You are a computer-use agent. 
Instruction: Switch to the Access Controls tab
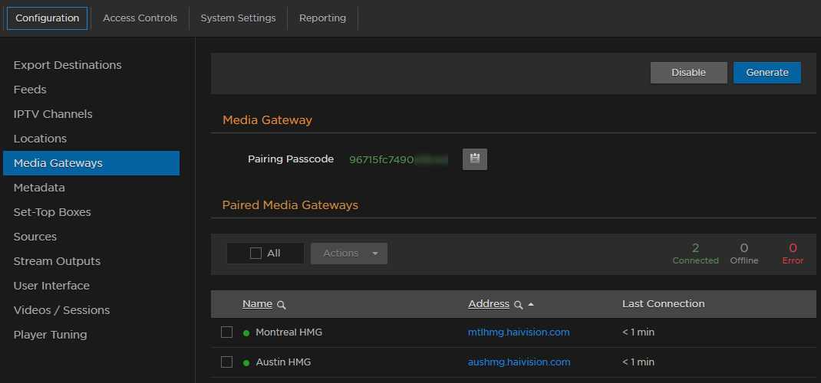tap(140, 18)
